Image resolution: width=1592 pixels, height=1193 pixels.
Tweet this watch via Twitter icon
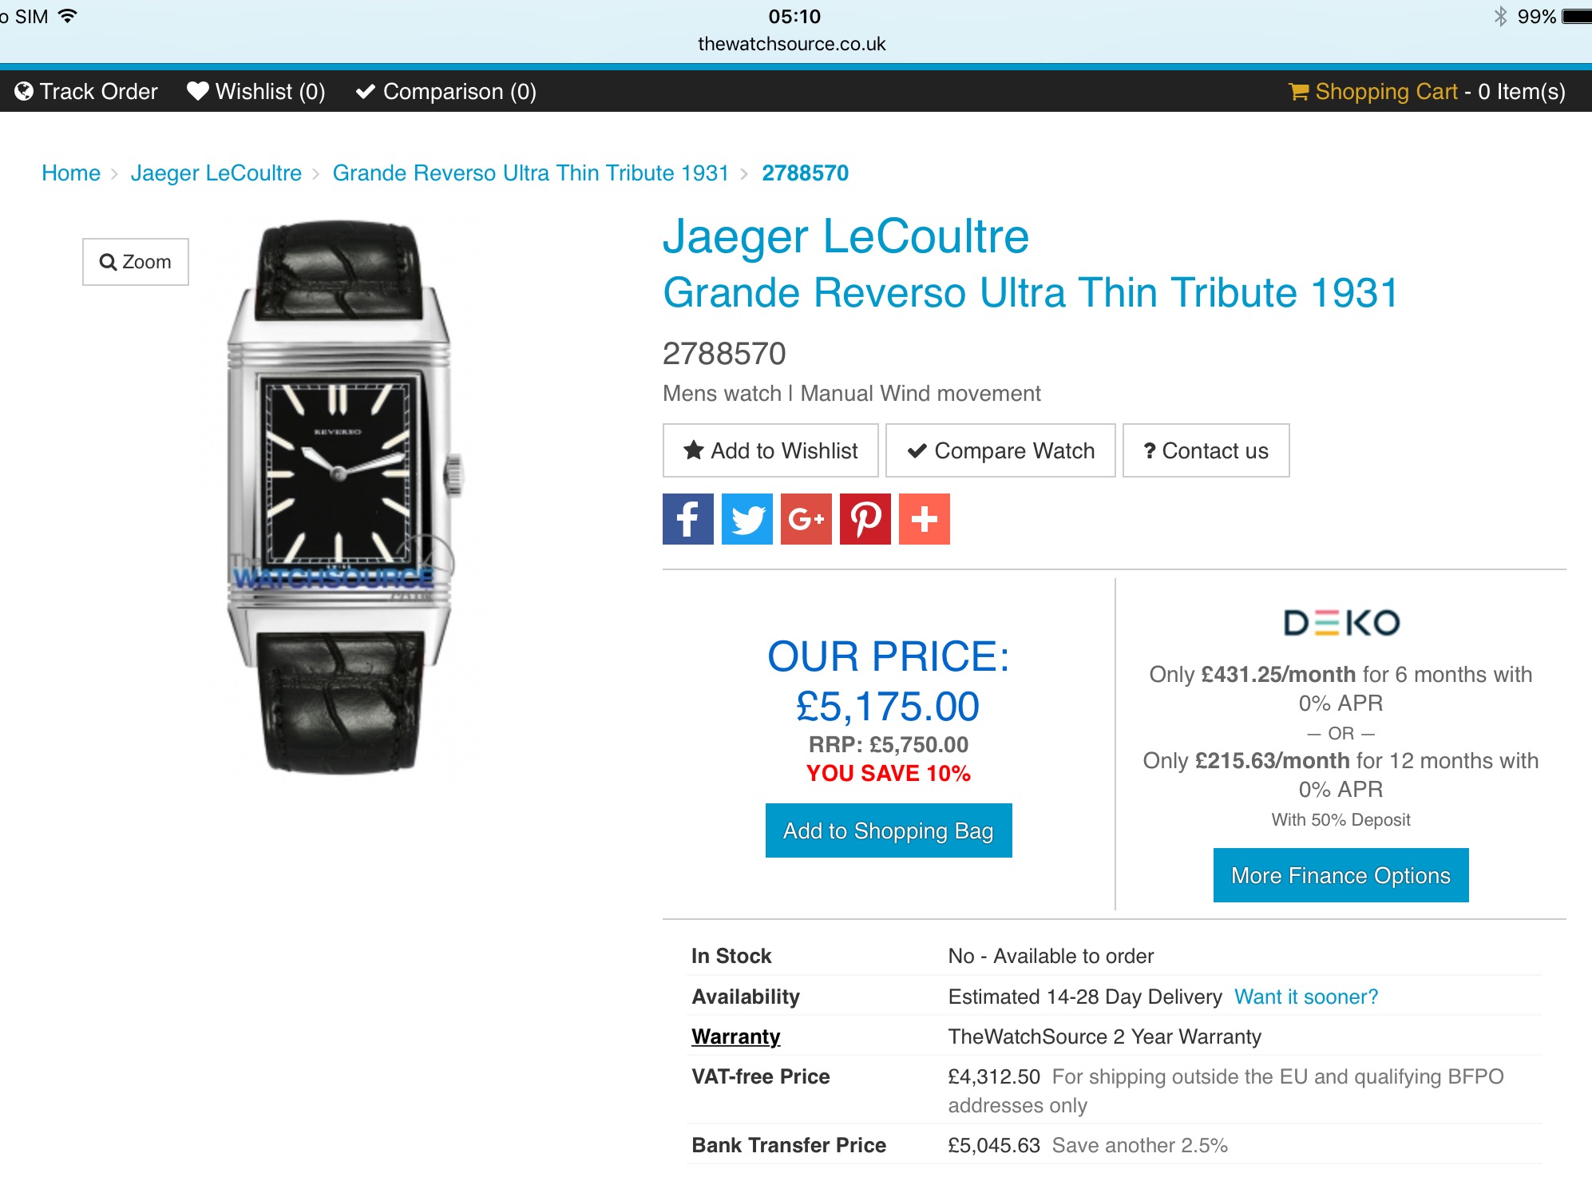coord(746,519)
